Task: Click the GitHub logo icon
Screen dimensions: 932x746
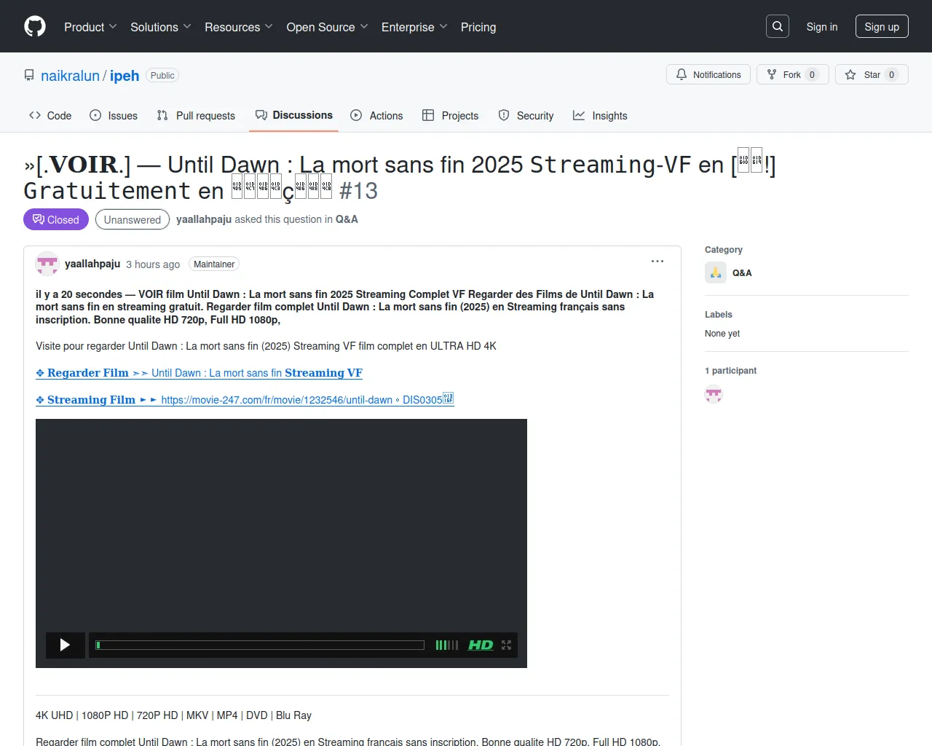Action: pos(35,27)
